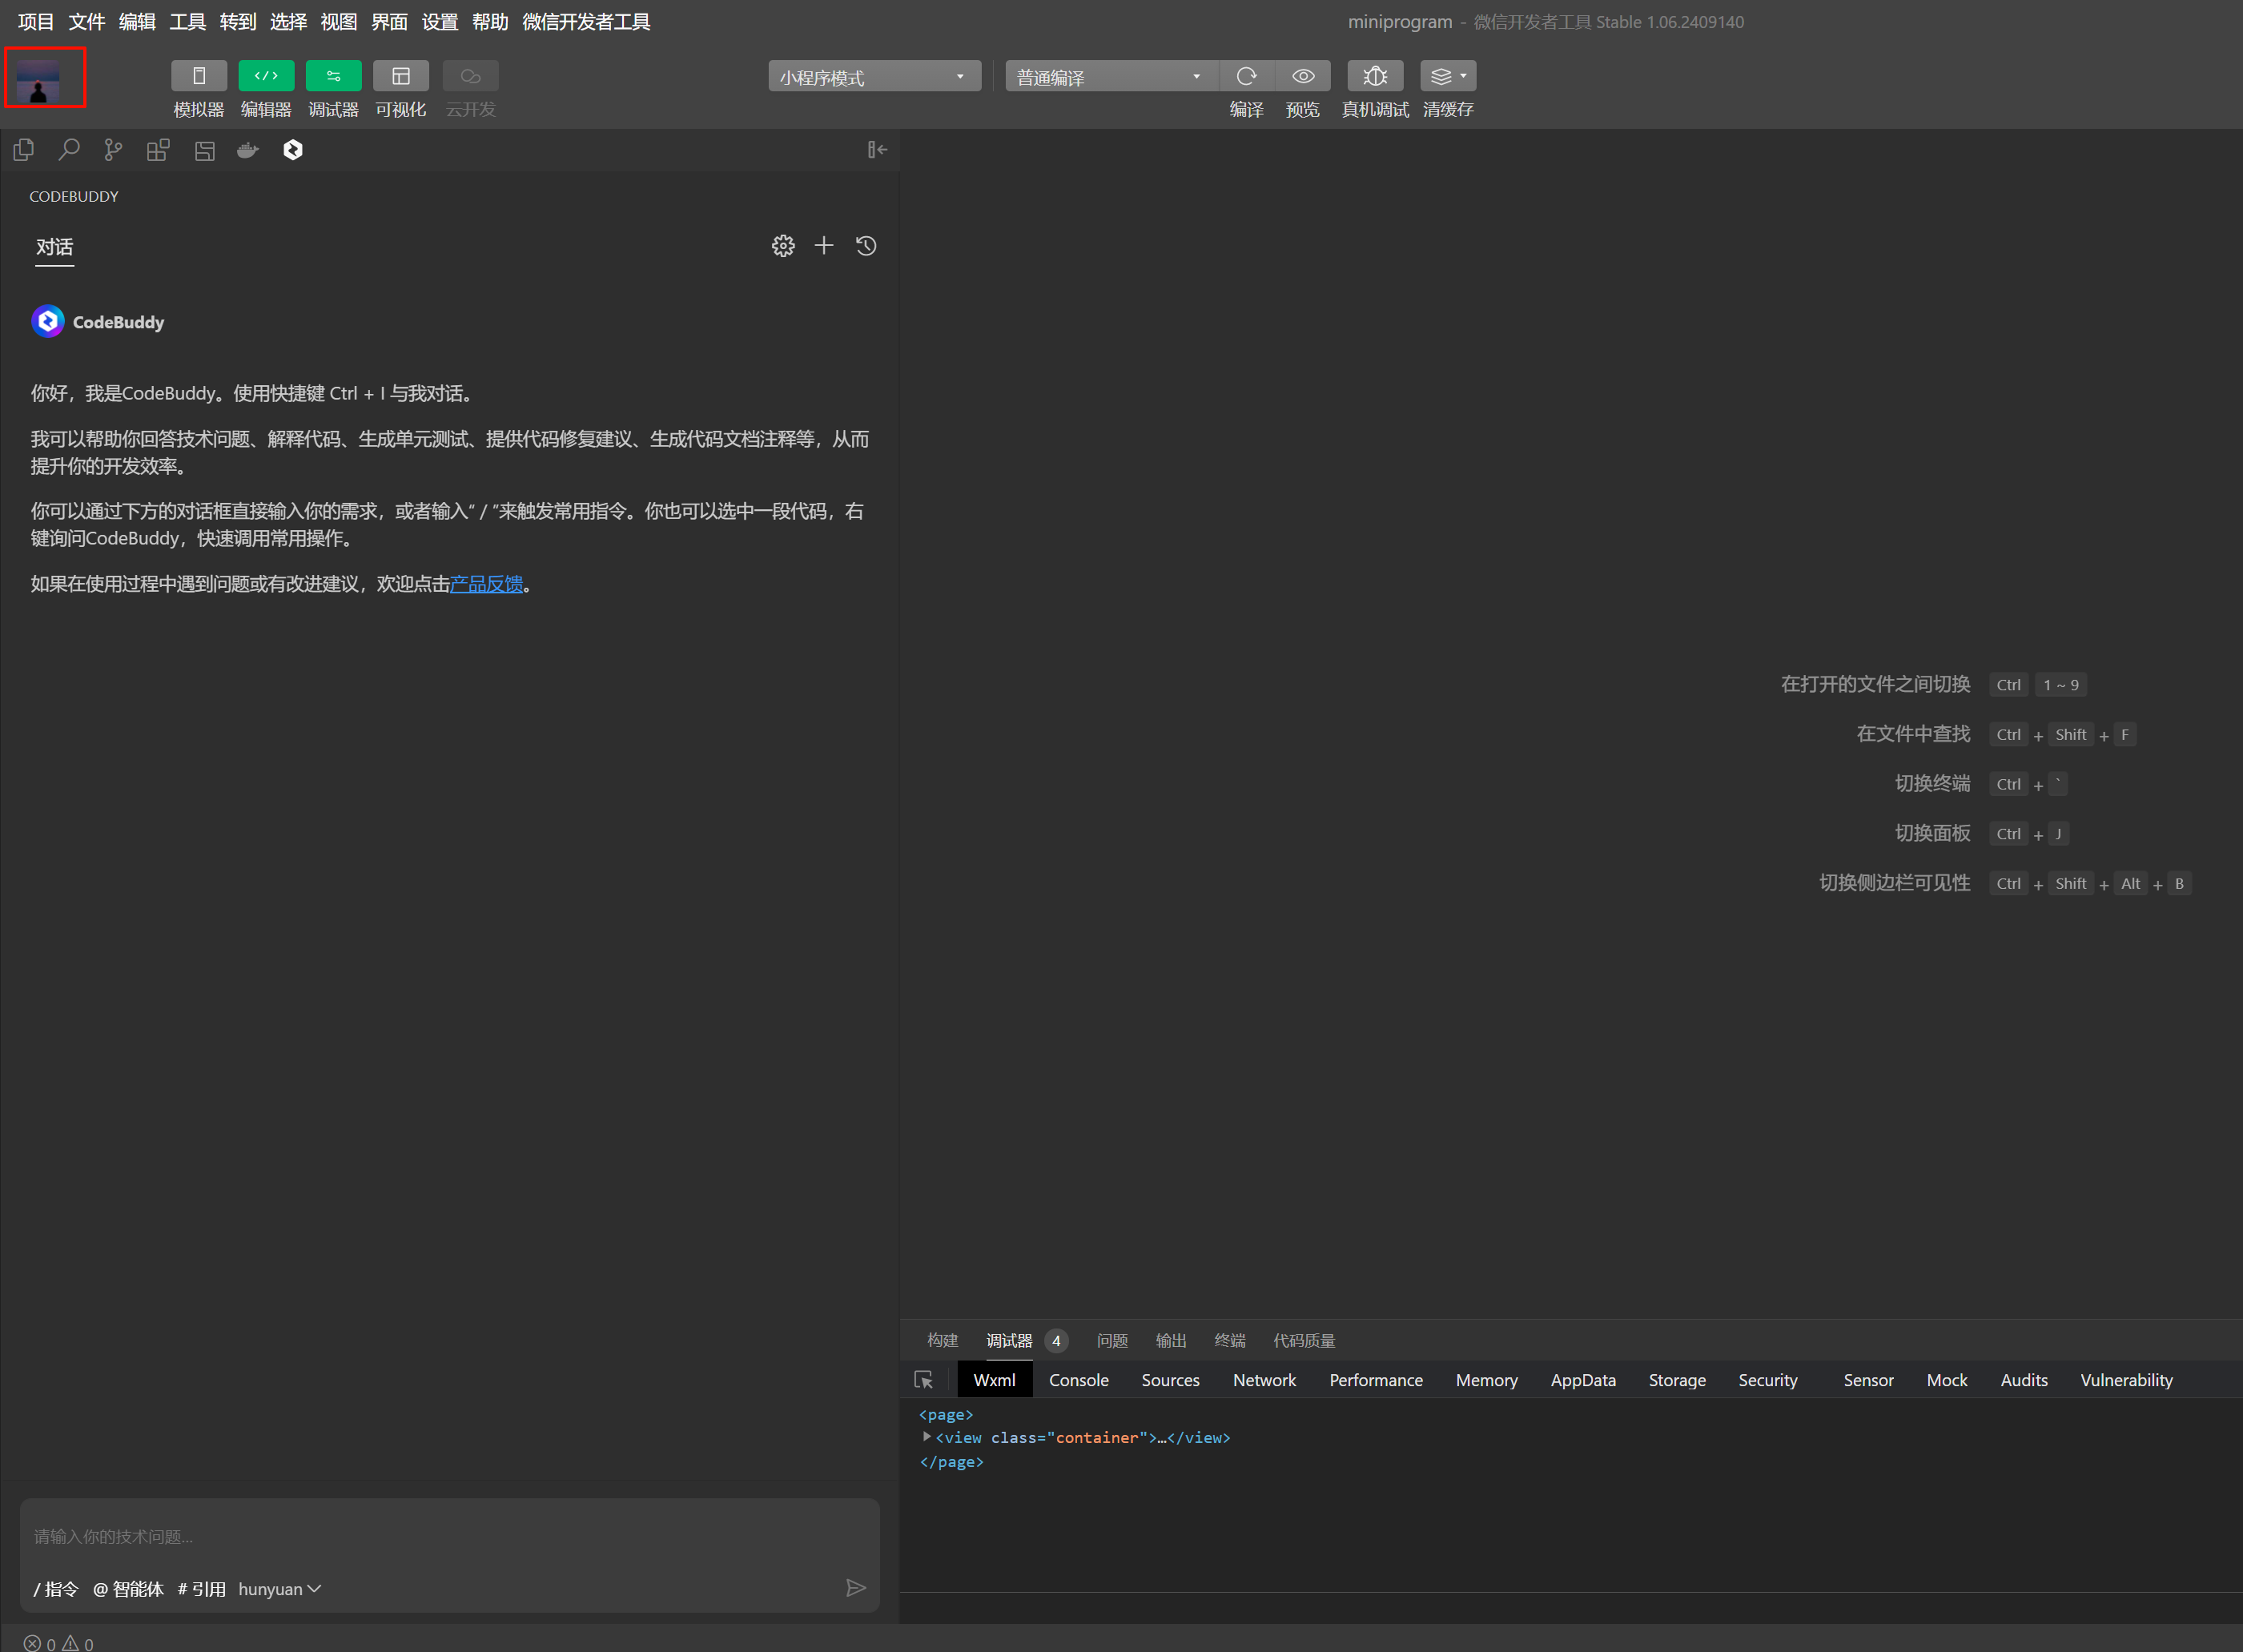This screenshot has height=1652, width=2243.
Task: Select the Sources devtools tab
Action: [1170, 1380]
